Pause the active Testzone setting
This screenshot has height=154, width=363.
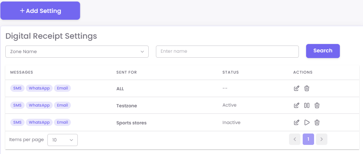(307, 105)
